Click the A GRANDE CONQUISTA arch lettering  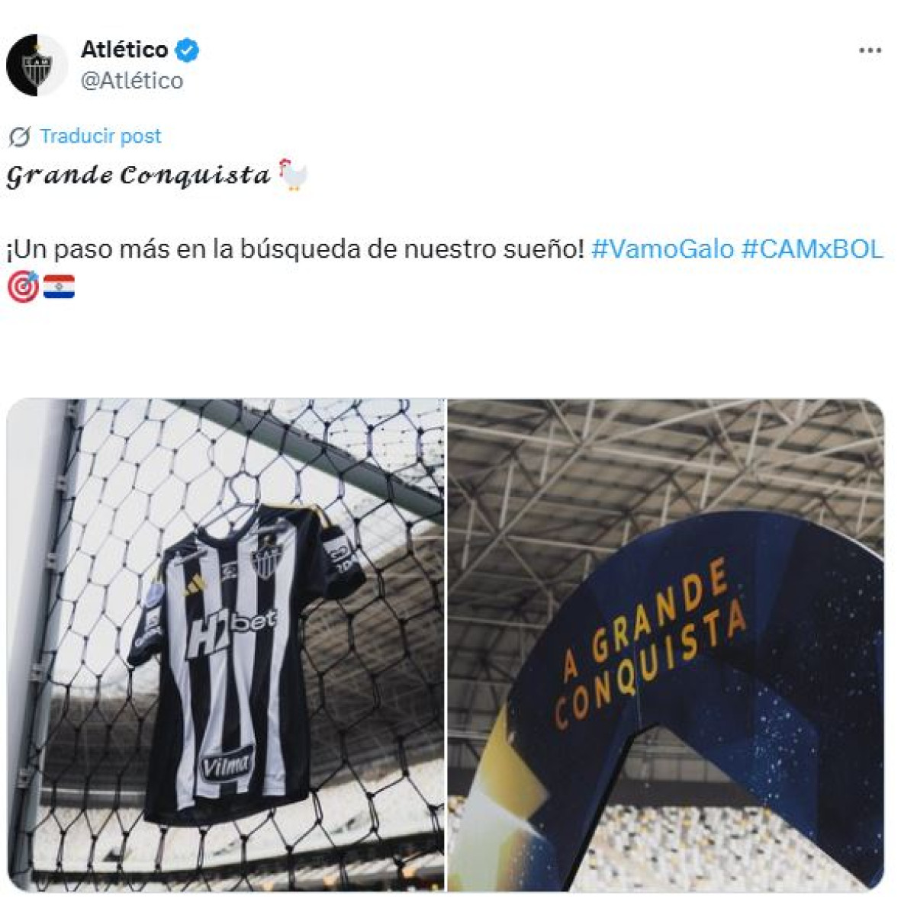[648, 644]
